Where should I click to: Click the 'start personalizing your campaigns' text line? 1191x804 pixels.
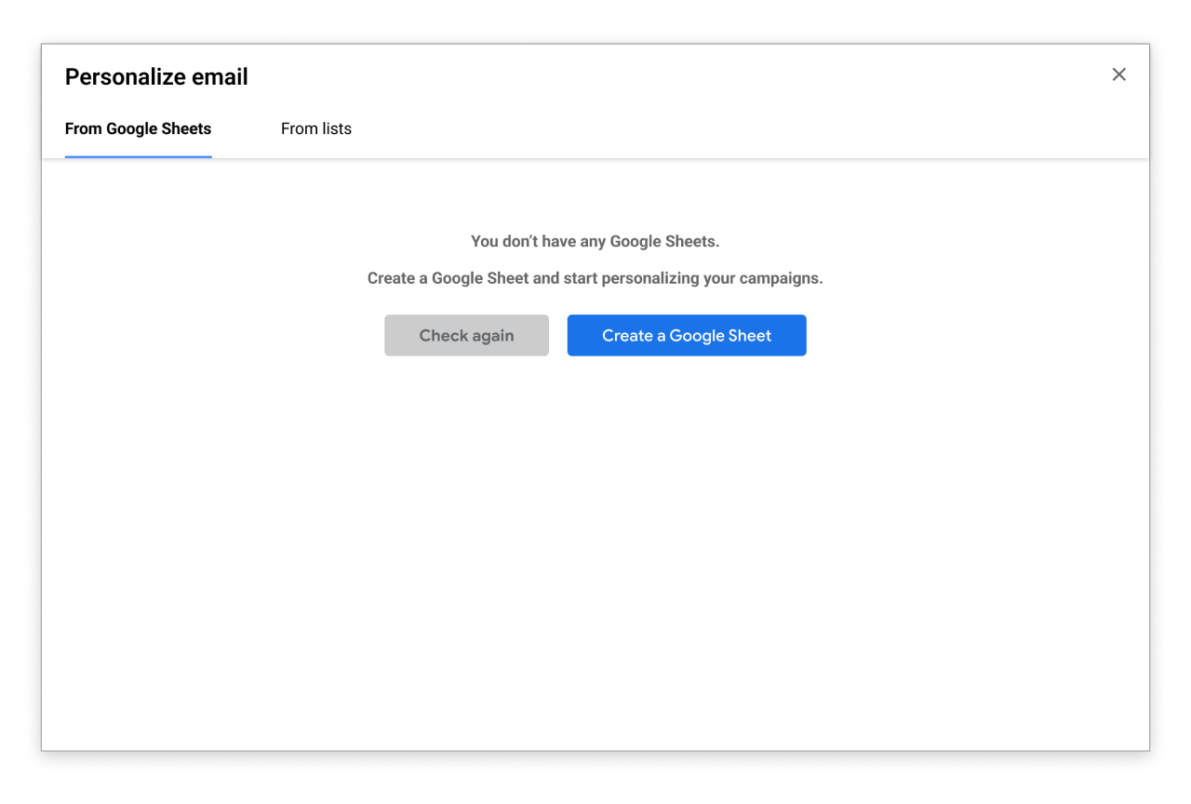pos(595,278)
